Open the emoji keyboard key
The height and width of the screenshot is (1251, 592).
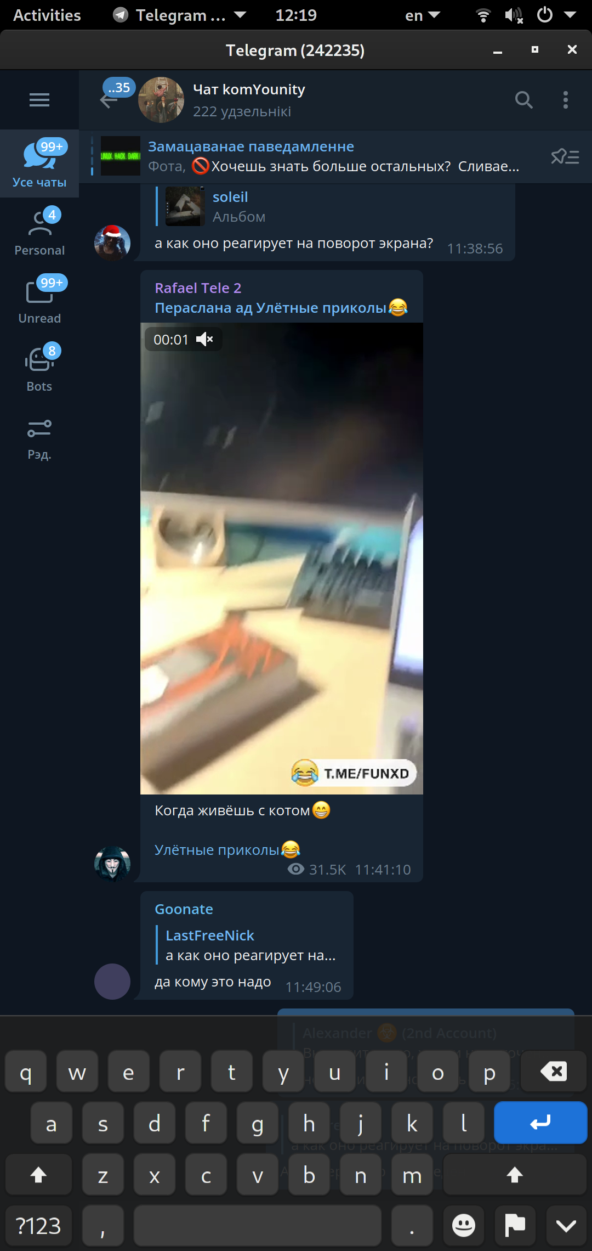click(x=464, y=1225)
